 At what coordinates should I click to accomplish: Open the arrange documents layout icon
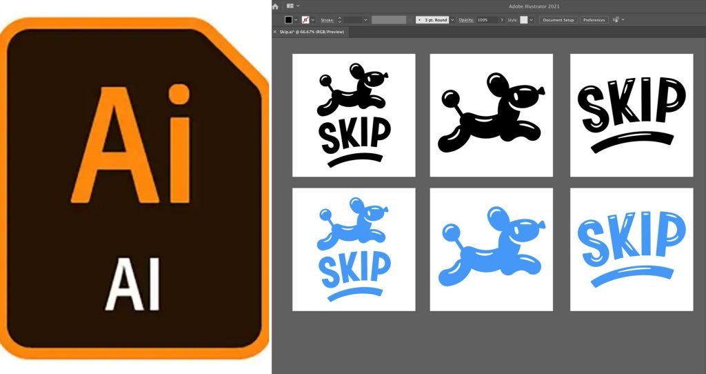(x=290, y=6)
